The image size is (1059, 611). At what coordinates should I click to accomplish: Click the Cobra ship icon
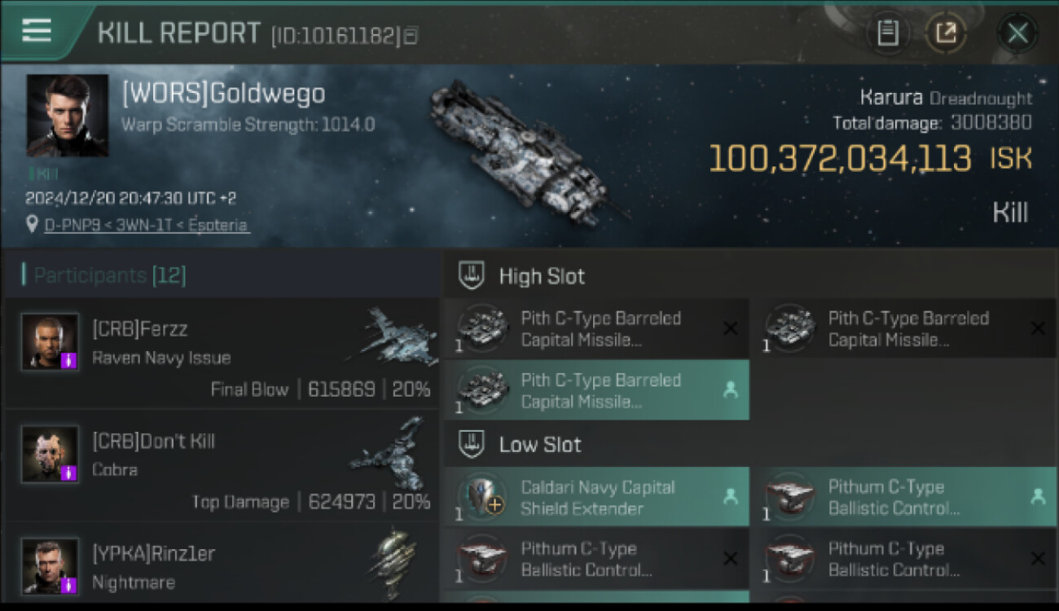click(x=391, y=452)
